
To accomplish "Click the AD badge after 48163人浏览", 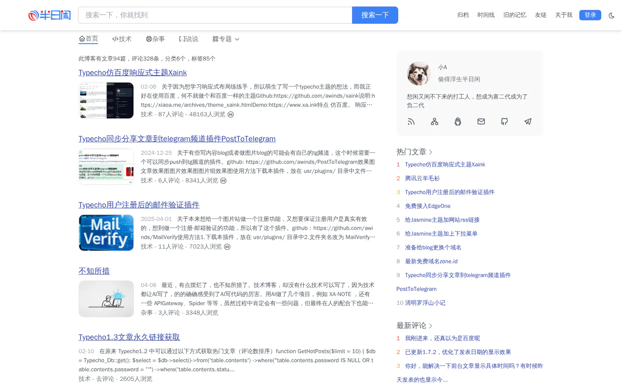I will [x=231, y=115].
